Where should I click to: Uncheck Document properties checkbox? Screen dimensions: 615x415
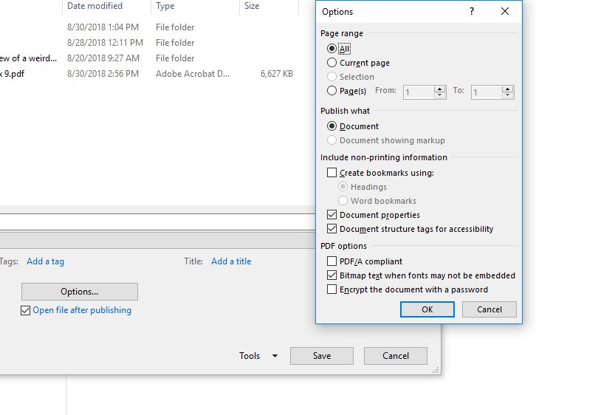(x=331, y=215)
